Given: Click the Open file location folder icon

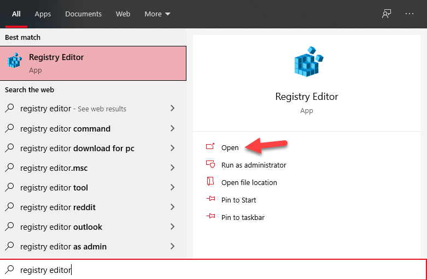Looking at the screenshot, I should pos(210,182).
